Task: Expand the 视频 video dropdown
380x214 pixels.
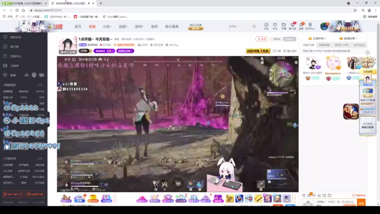Action: point(123,27)
